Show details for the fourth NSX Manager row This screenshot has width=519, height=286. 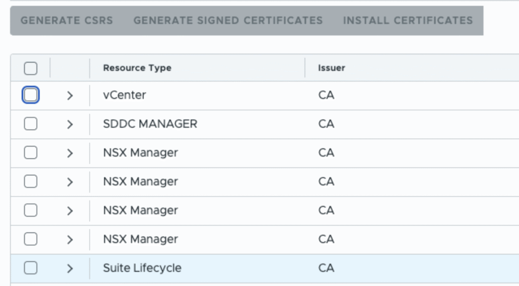[x=70, y=239]
